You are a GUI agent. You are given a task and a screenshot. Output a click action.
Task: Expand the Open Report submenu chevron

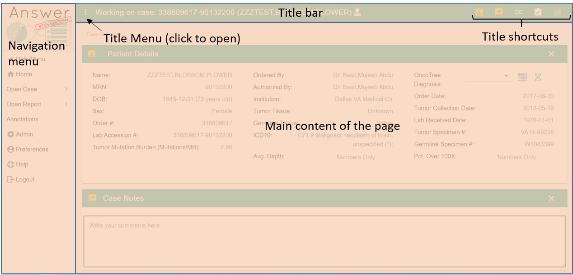pyautogui.click(x=66, y=104)
